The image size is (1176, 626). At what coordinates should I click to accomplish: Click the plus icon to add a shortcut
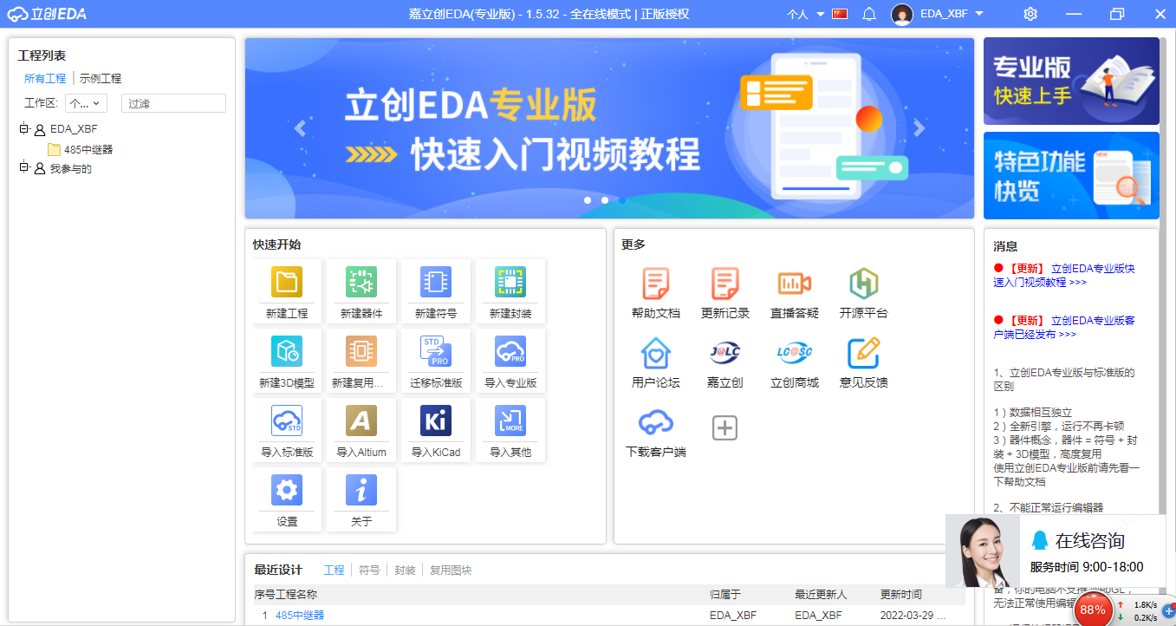pos(725,427)
